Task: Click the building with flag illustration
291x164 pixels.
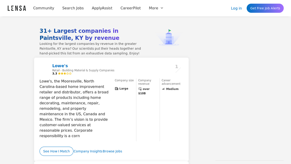Action: [169, 37]
